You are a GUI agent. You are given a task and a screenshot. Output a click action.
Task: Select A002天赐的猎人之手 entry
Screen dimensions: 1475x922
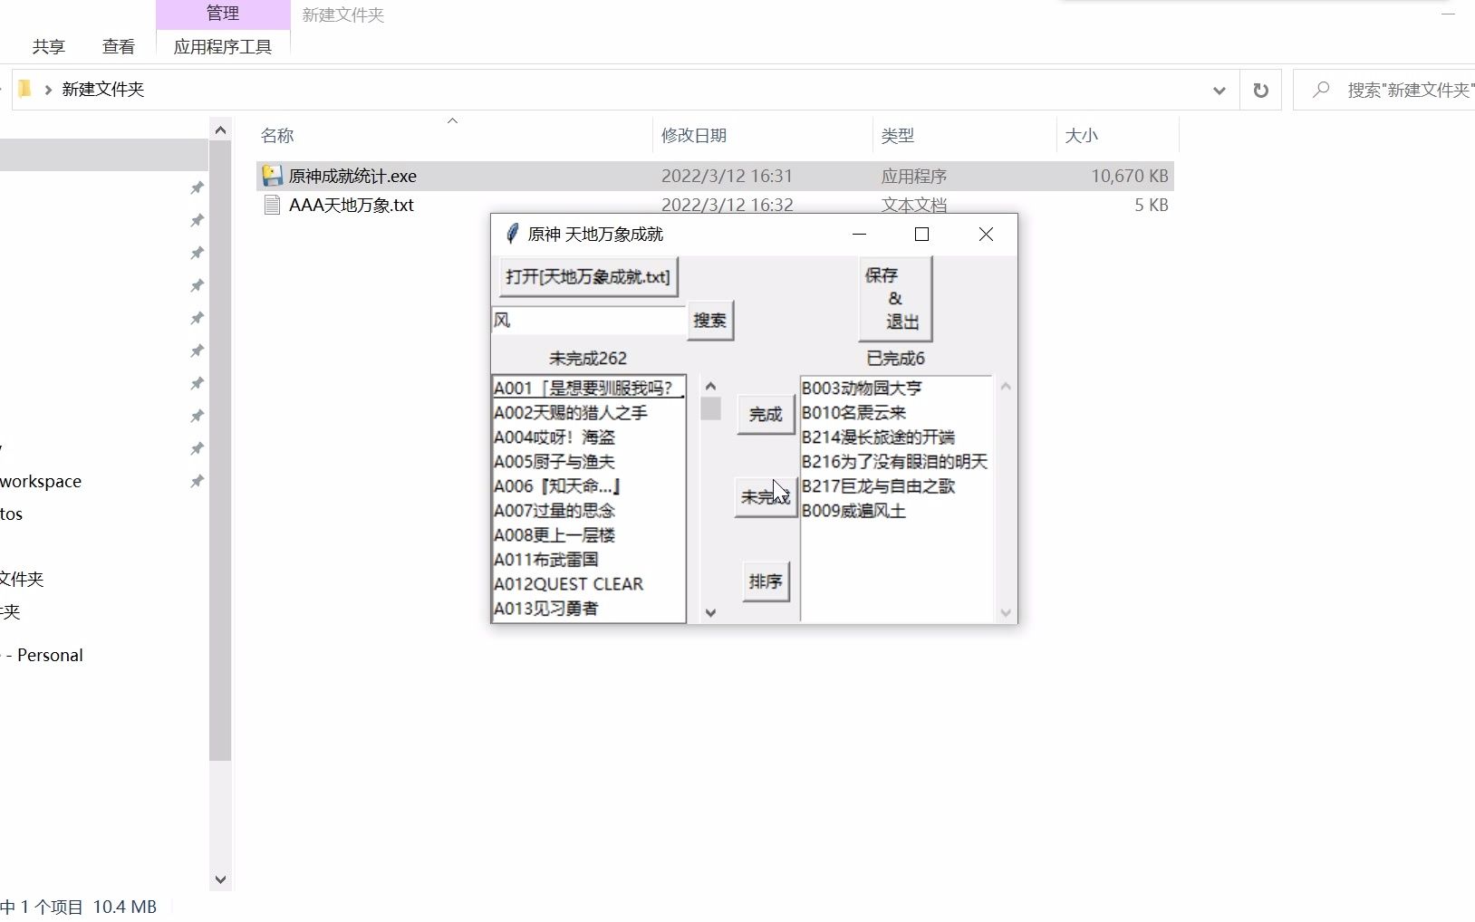[588, 412]
